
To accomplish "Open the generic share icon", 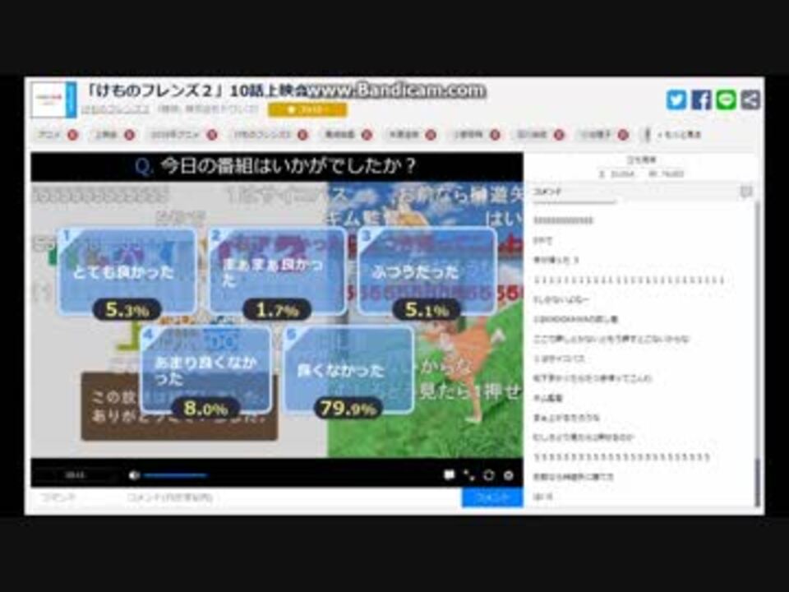I will tap(750, 99).
